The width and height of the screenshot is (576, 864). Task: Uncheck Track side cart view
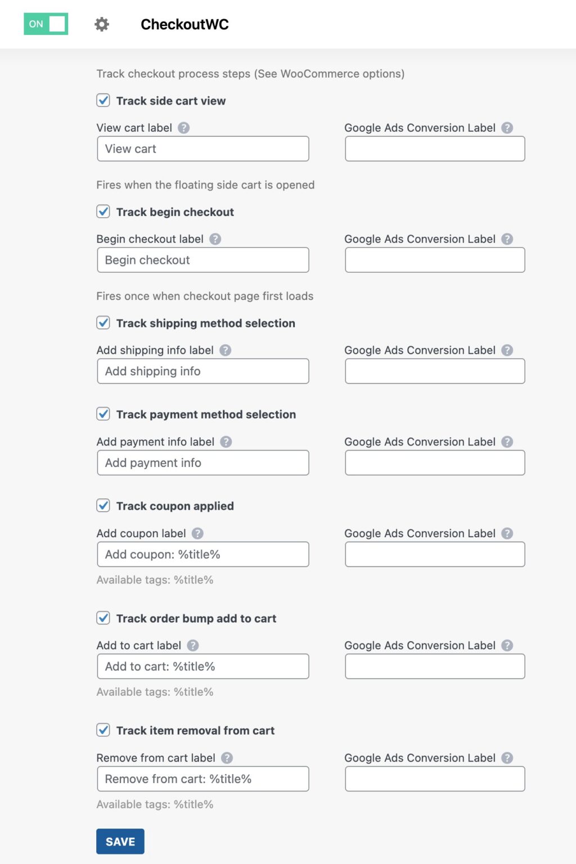[x=103, y=101]
